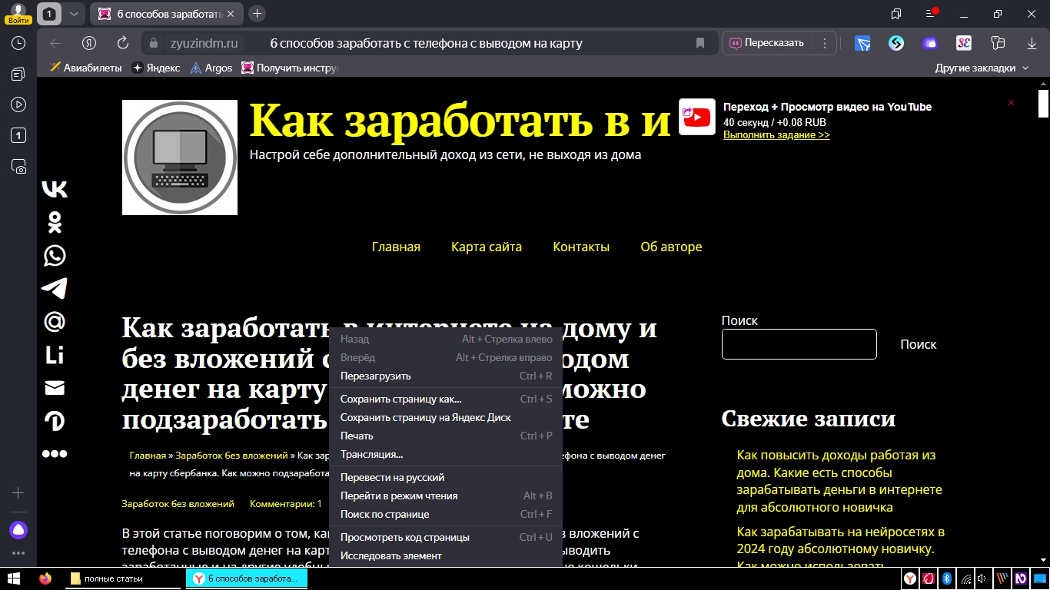Follow the Выполнить задание link in banner
1050x590 pixels.
click(x=776, y=135)
